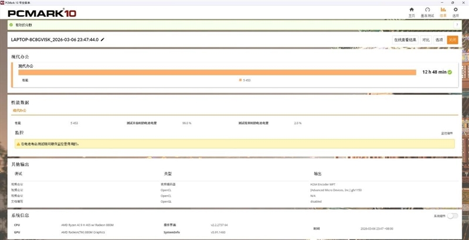Screen dimensions: 469x240
Task: Click the OpenGL type cell
Action: click(x=166, y=201)
